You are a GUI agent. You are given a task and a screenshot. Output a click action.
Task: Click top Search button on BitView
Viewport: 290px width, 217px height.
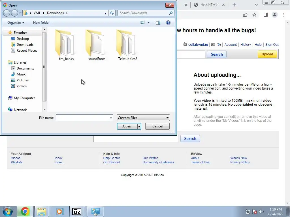pyautogui.click(x=217, y=54)
